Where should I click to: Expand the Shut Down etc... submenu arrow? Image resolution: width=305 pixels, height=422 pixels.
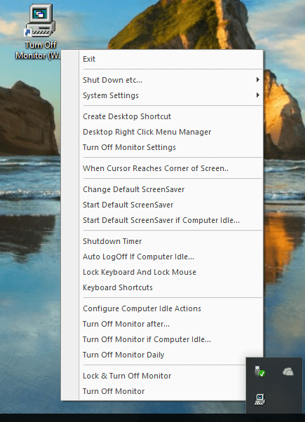257,80
